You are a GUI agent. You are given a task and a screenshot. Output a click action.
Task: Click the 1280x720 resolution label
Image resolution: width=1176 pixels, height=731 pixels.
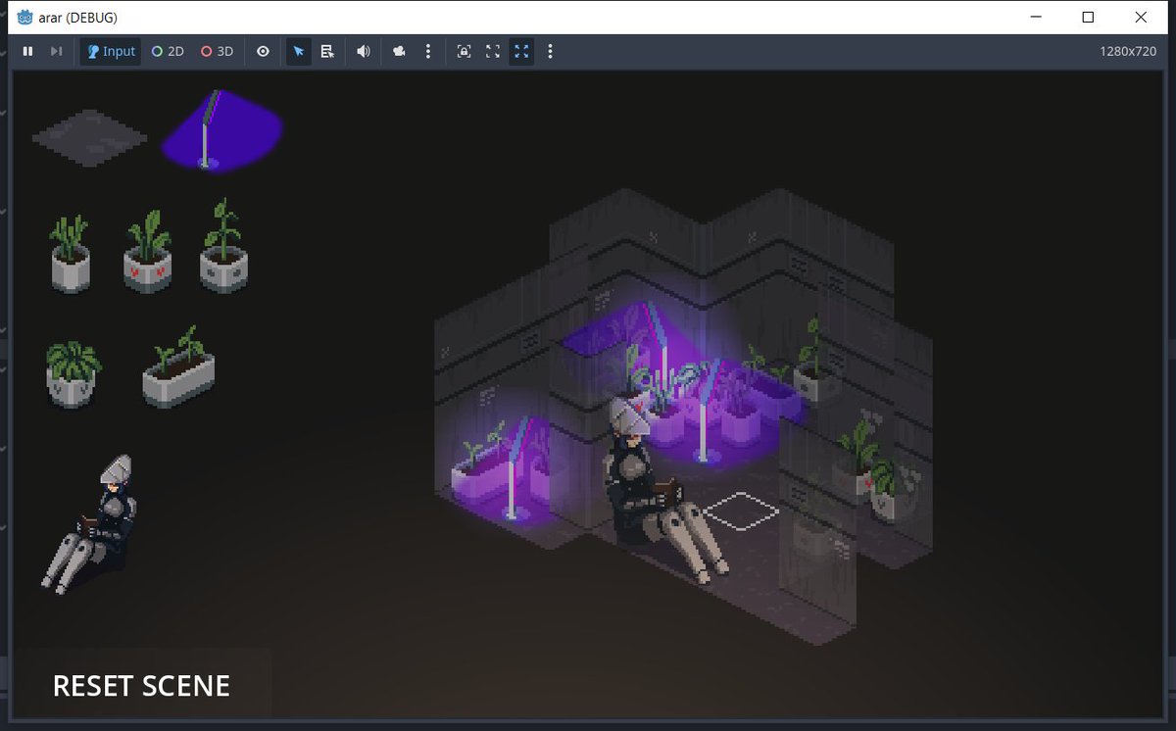tap(1128, 51)
